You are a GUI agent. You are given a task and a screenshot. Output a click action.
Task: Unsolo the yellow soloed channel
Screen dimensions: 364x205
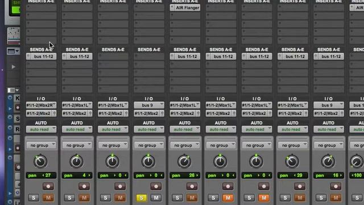click(142, 198)
